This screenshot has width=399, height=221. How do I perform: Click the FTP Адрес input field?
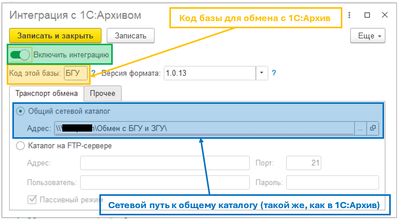point(165,163)
